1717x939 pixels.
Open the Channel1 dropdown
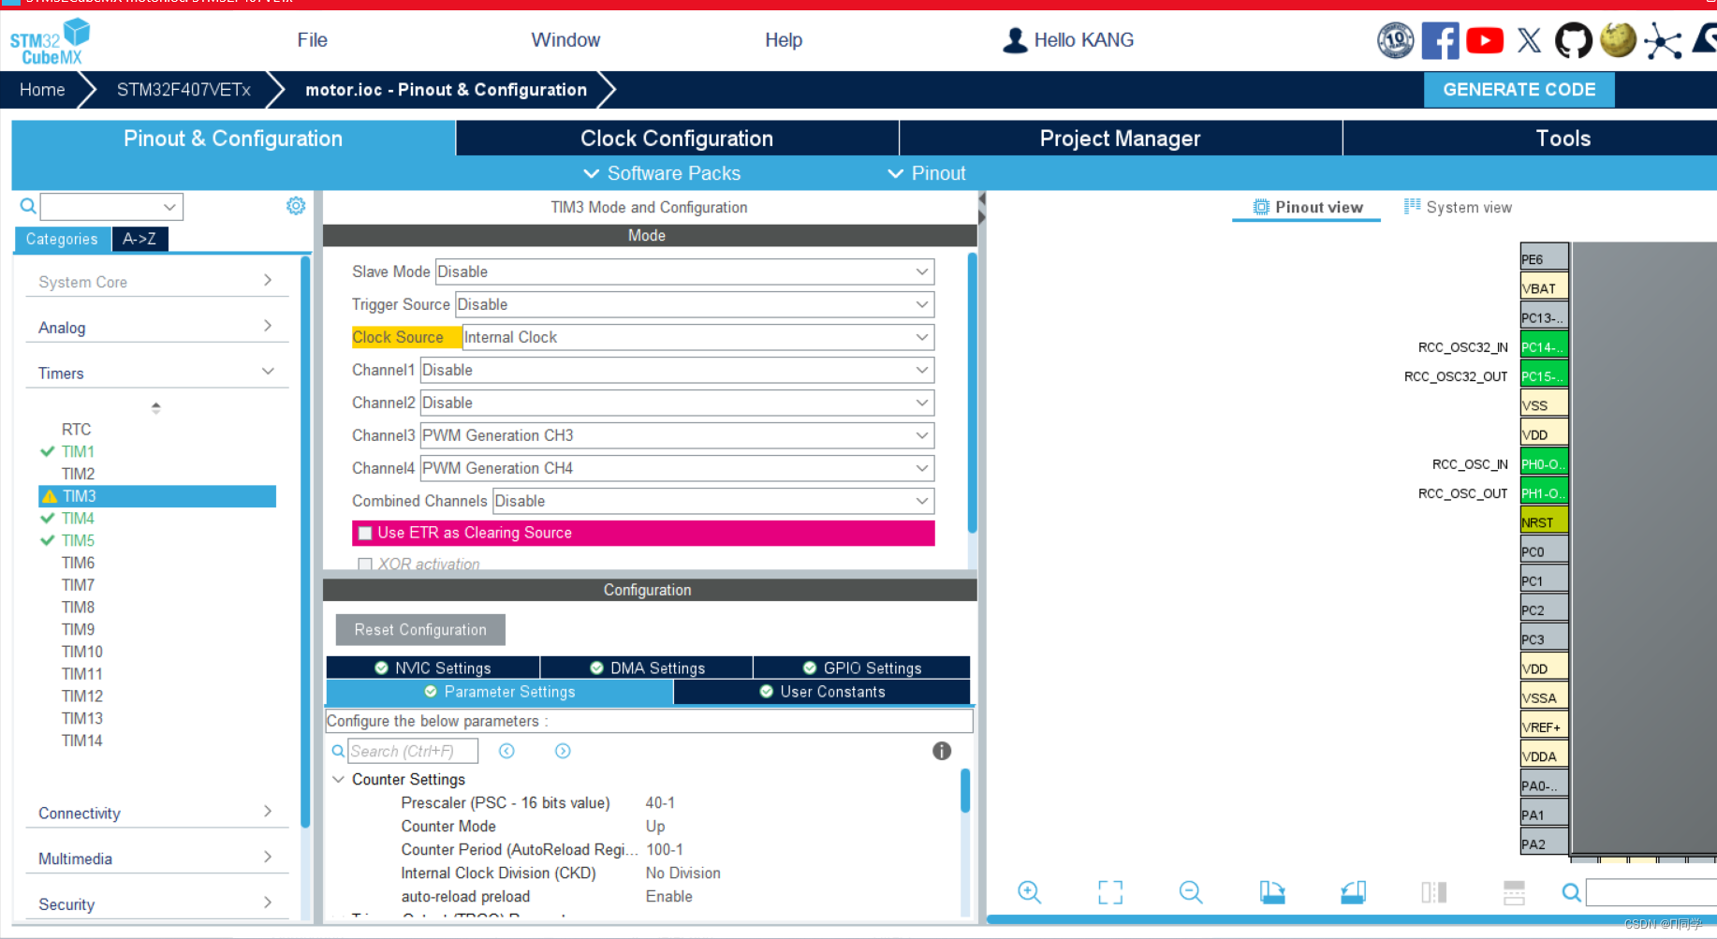pyautogui.click(x=677, y=370)
